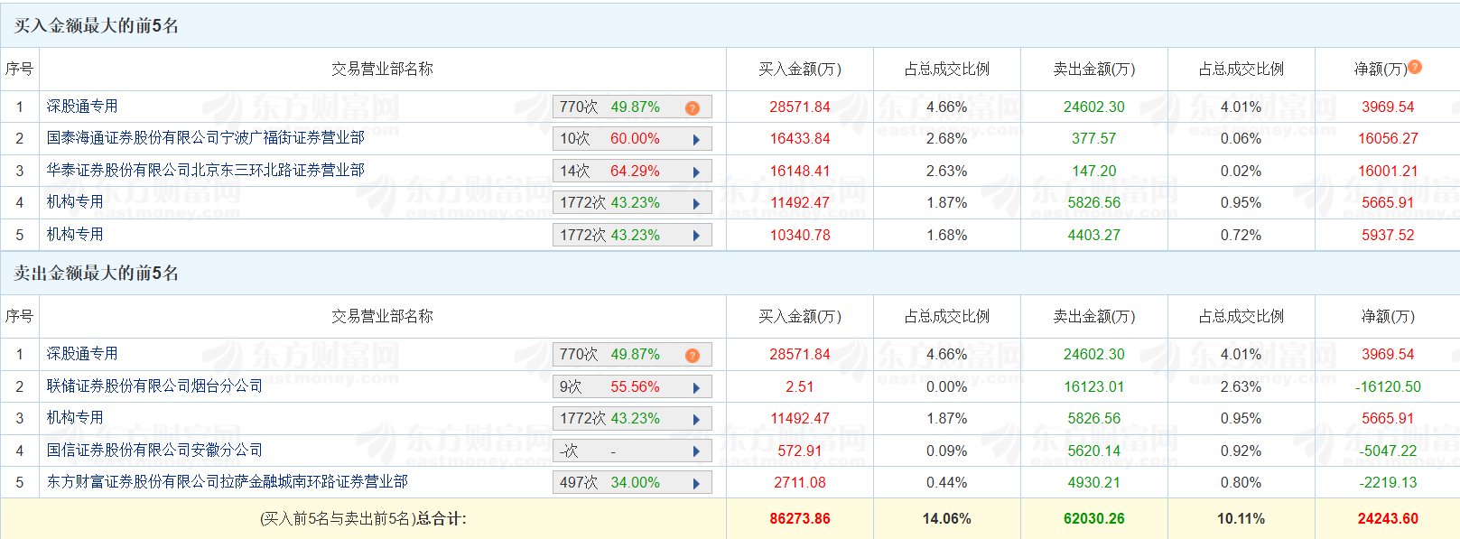Image resolution: width=1460 pixels, height=539 pixels.
Task: Click blue arrow in buy table row 4 机构专用
Action: coord(696,203)
